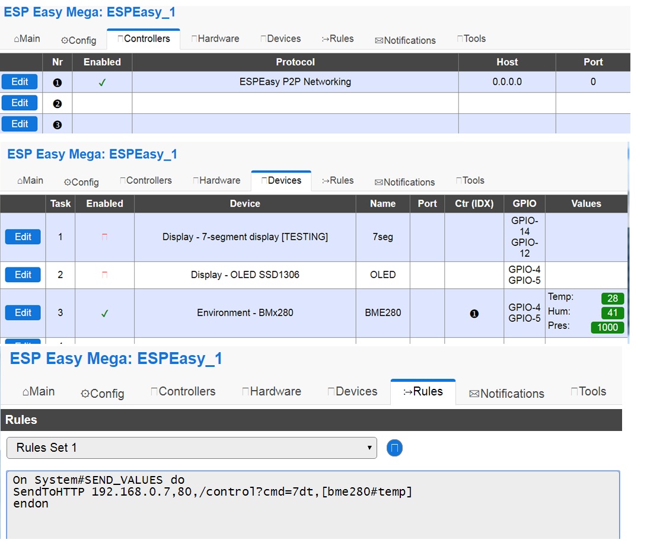Open the Tools tab on the Controllers page

click(x=471, y=39)
